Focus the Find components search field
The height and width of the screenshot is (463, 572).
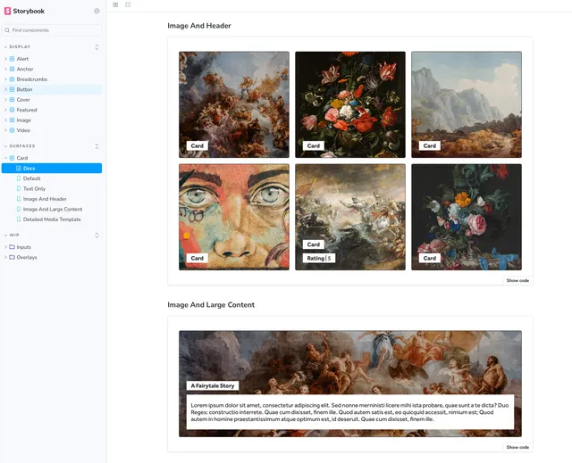pos(52,30)
